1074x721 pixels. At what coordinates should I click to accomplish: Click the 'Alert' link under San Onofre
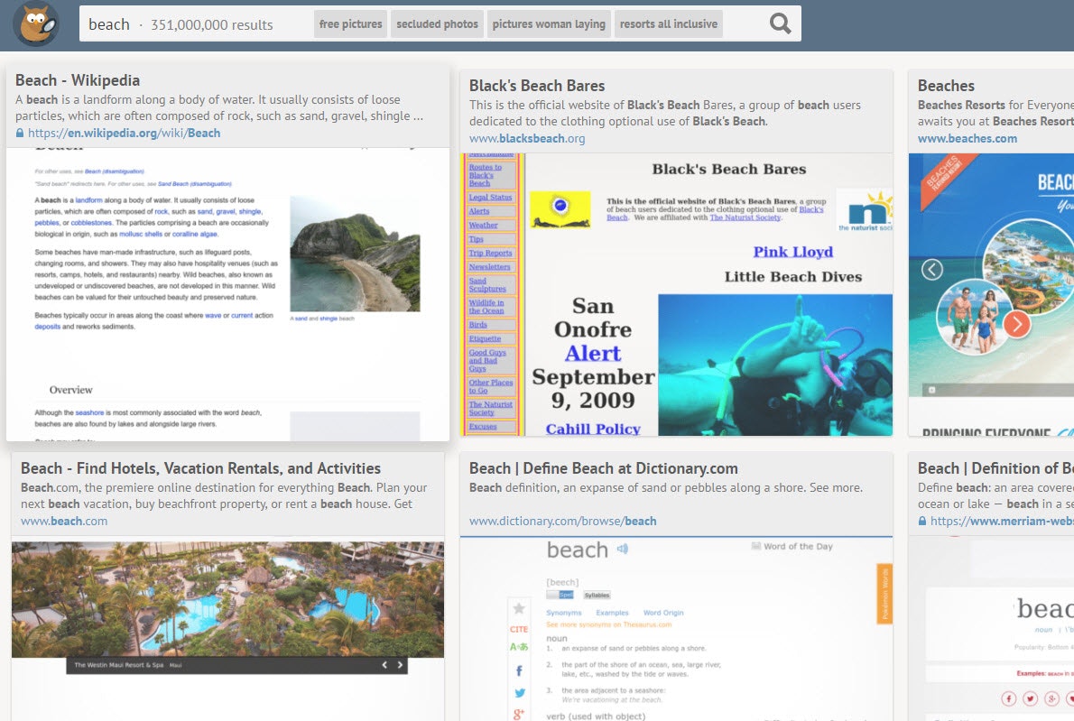pos(592,354)
